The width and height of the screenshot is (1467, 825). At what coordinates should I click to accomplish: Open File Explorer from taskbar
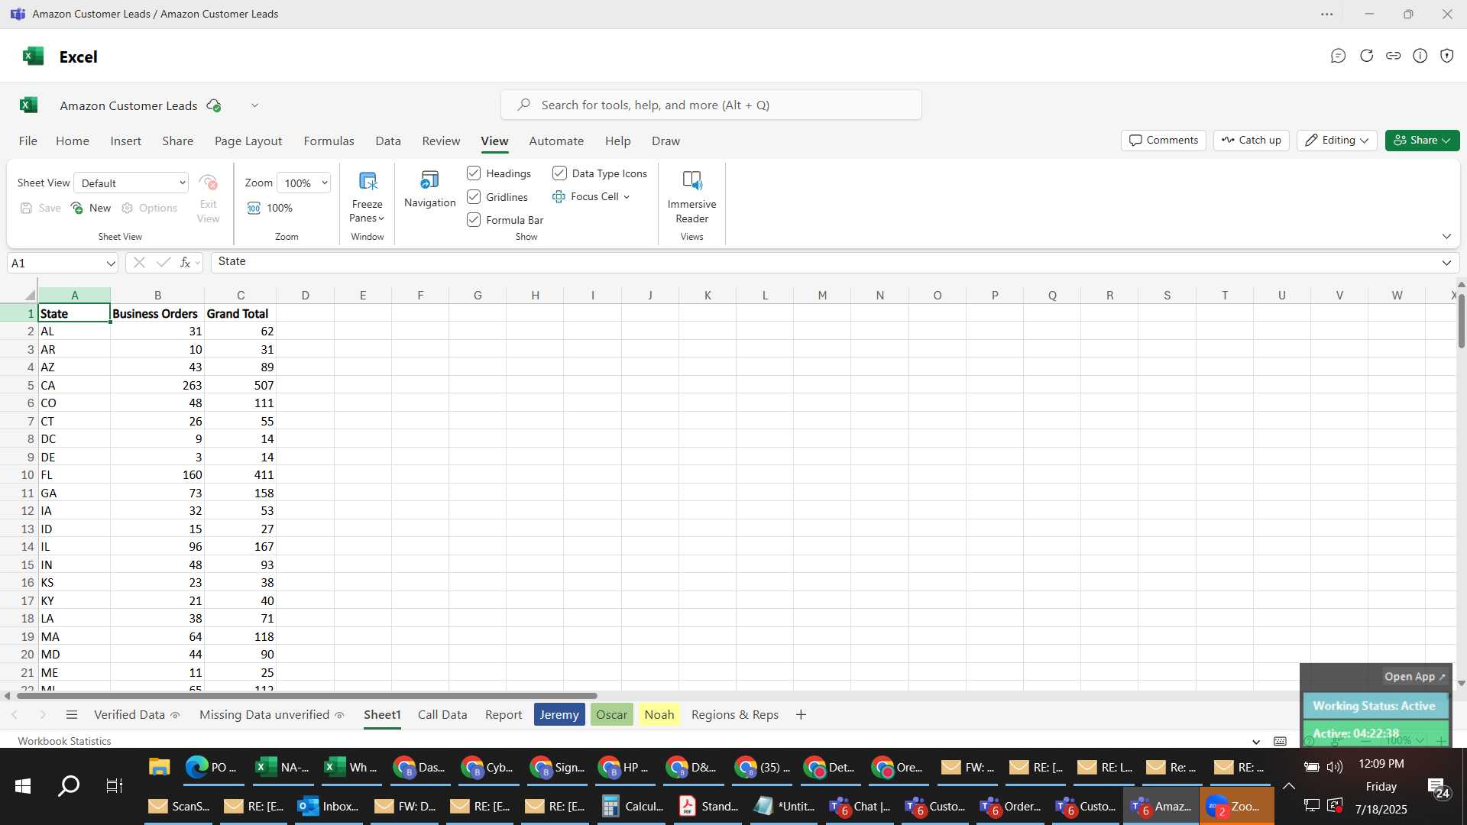click(159, 767)
